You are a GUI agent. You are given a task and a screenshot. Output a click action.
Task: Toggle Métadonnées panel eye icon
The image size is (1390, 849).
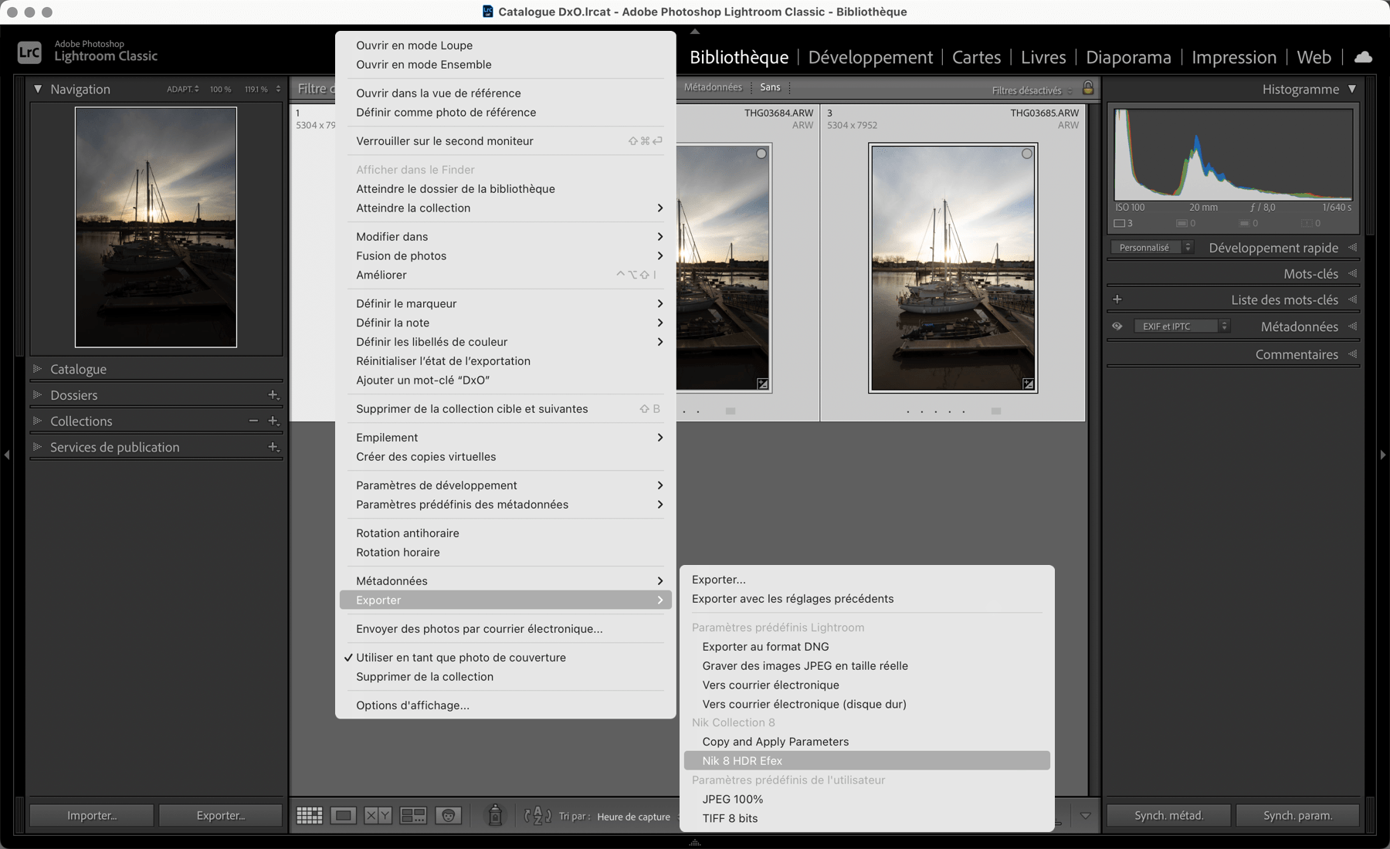pyautogui.click(x=1117, y=326)
